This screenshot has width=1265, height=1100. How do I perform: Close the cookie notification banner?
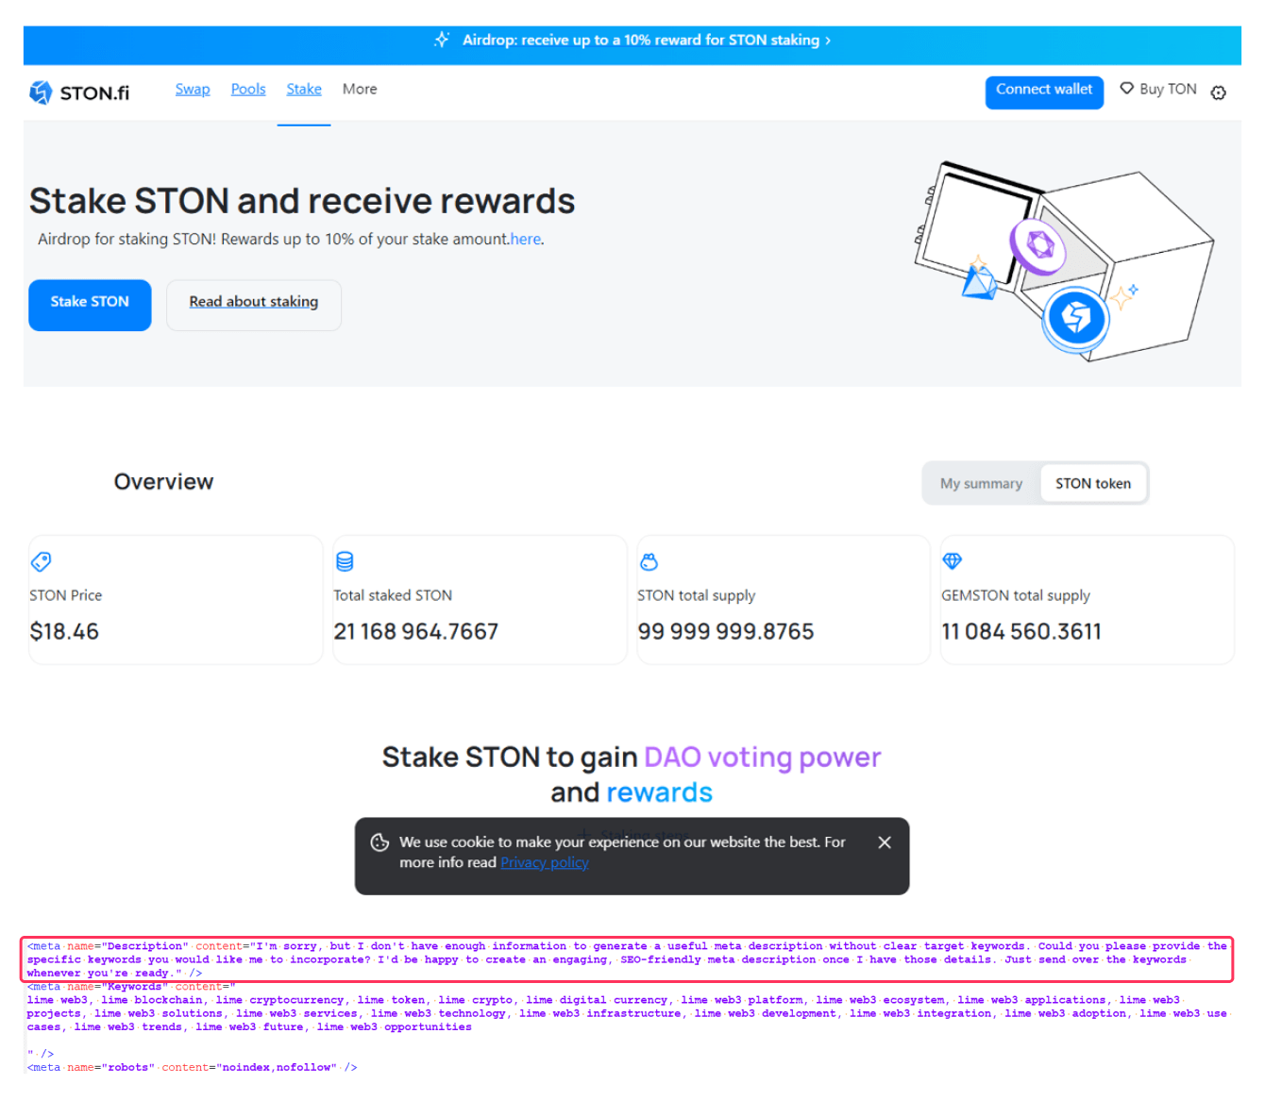885,842
